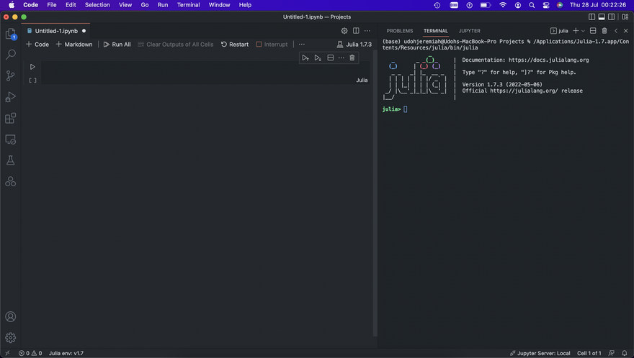The height and width of the screenshot is (358, 634).
Task: Add a new Markdown cell
Action: (x=75, y=45)
